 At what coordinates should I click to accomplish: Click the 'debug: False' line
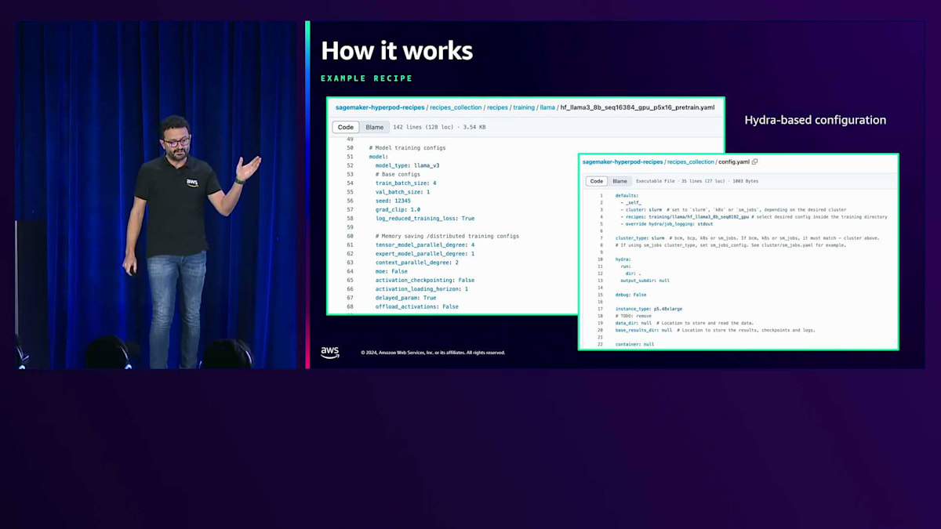tap(631, 295)
